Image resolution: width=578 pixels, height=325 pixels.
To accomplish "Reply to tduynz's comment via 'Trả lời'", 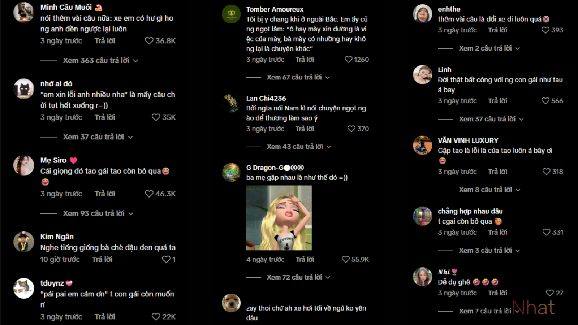I will pos(105,317).
